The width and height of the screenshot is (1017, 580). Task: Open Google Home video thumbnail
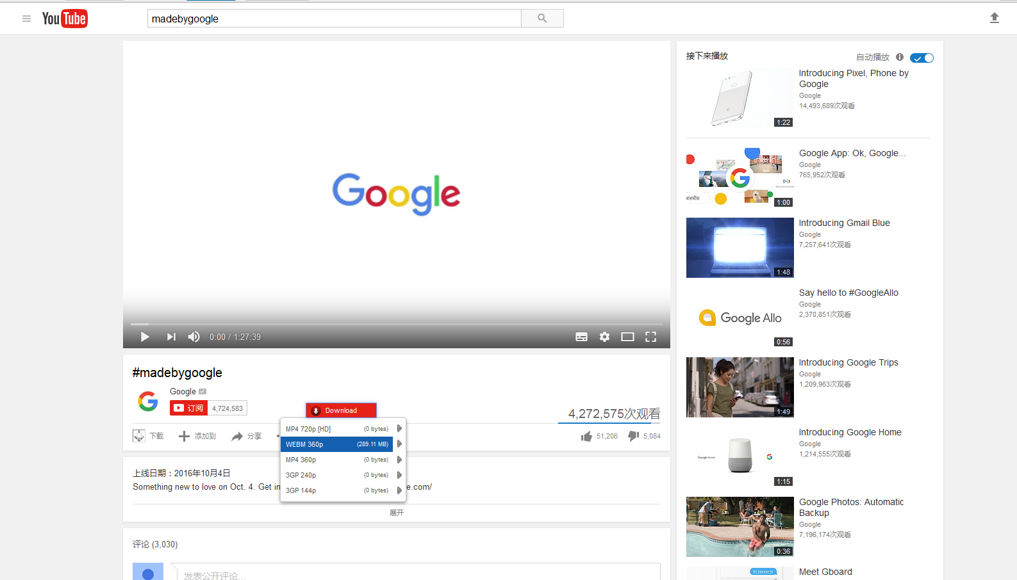pos(740,457)
